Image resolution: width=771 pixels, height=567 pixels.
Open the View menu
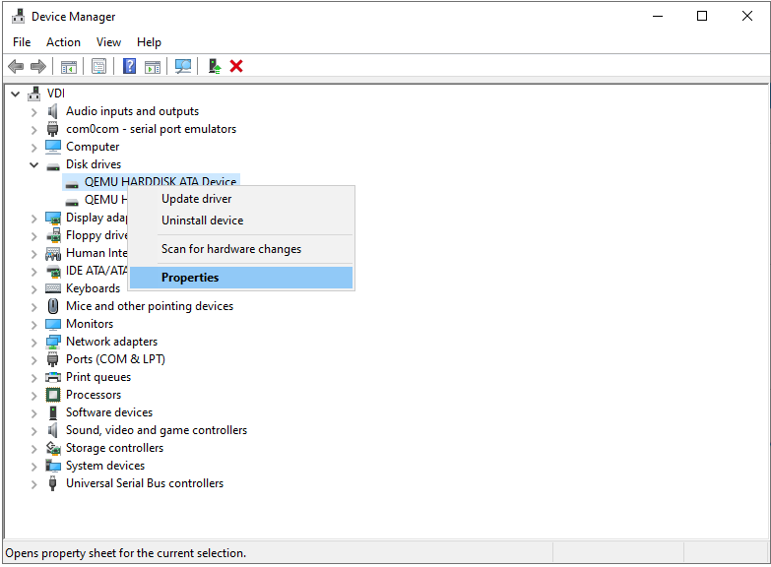pos(108,42)
